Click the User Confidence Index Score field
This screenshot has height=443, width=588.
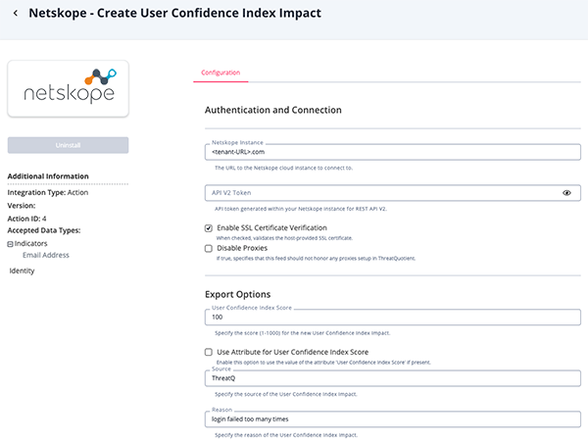click(393, 317)
